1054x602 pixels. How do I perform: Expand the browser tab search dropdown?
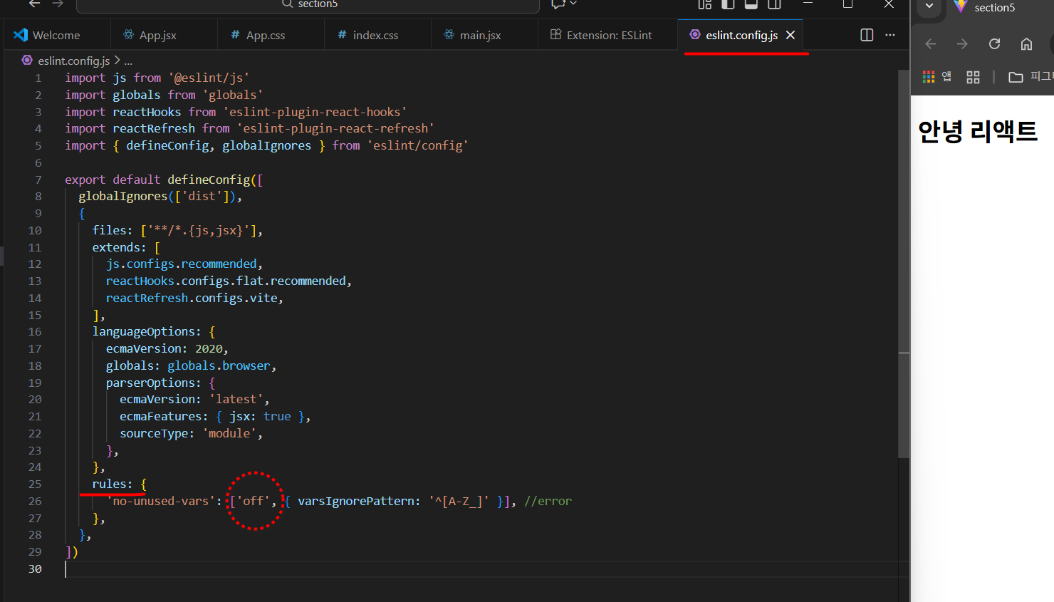click(929, 6)
